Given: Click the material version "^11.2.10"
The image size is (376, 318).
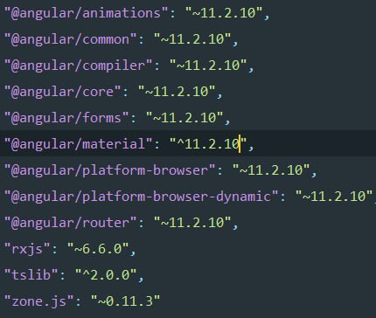Looking at the screenshot, I should (208, 144).
